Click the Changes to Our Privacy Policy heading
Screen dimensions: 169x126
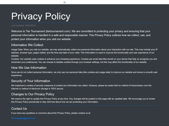click(33, 94)
